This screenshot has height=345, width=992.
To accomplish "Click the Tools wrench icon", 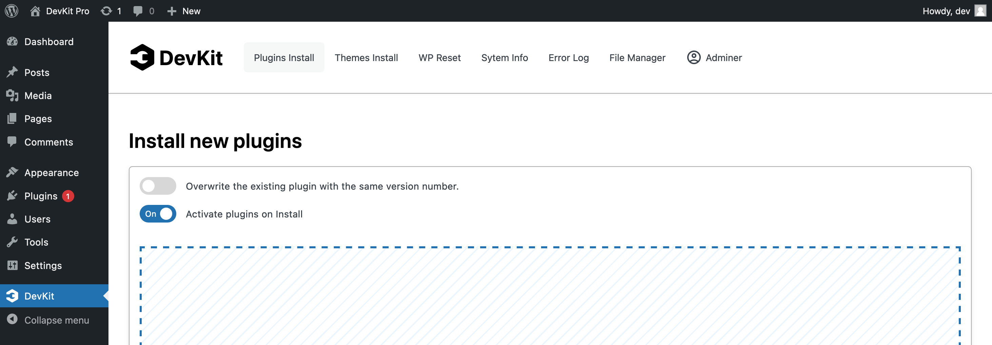I will [x=12, y=242].
